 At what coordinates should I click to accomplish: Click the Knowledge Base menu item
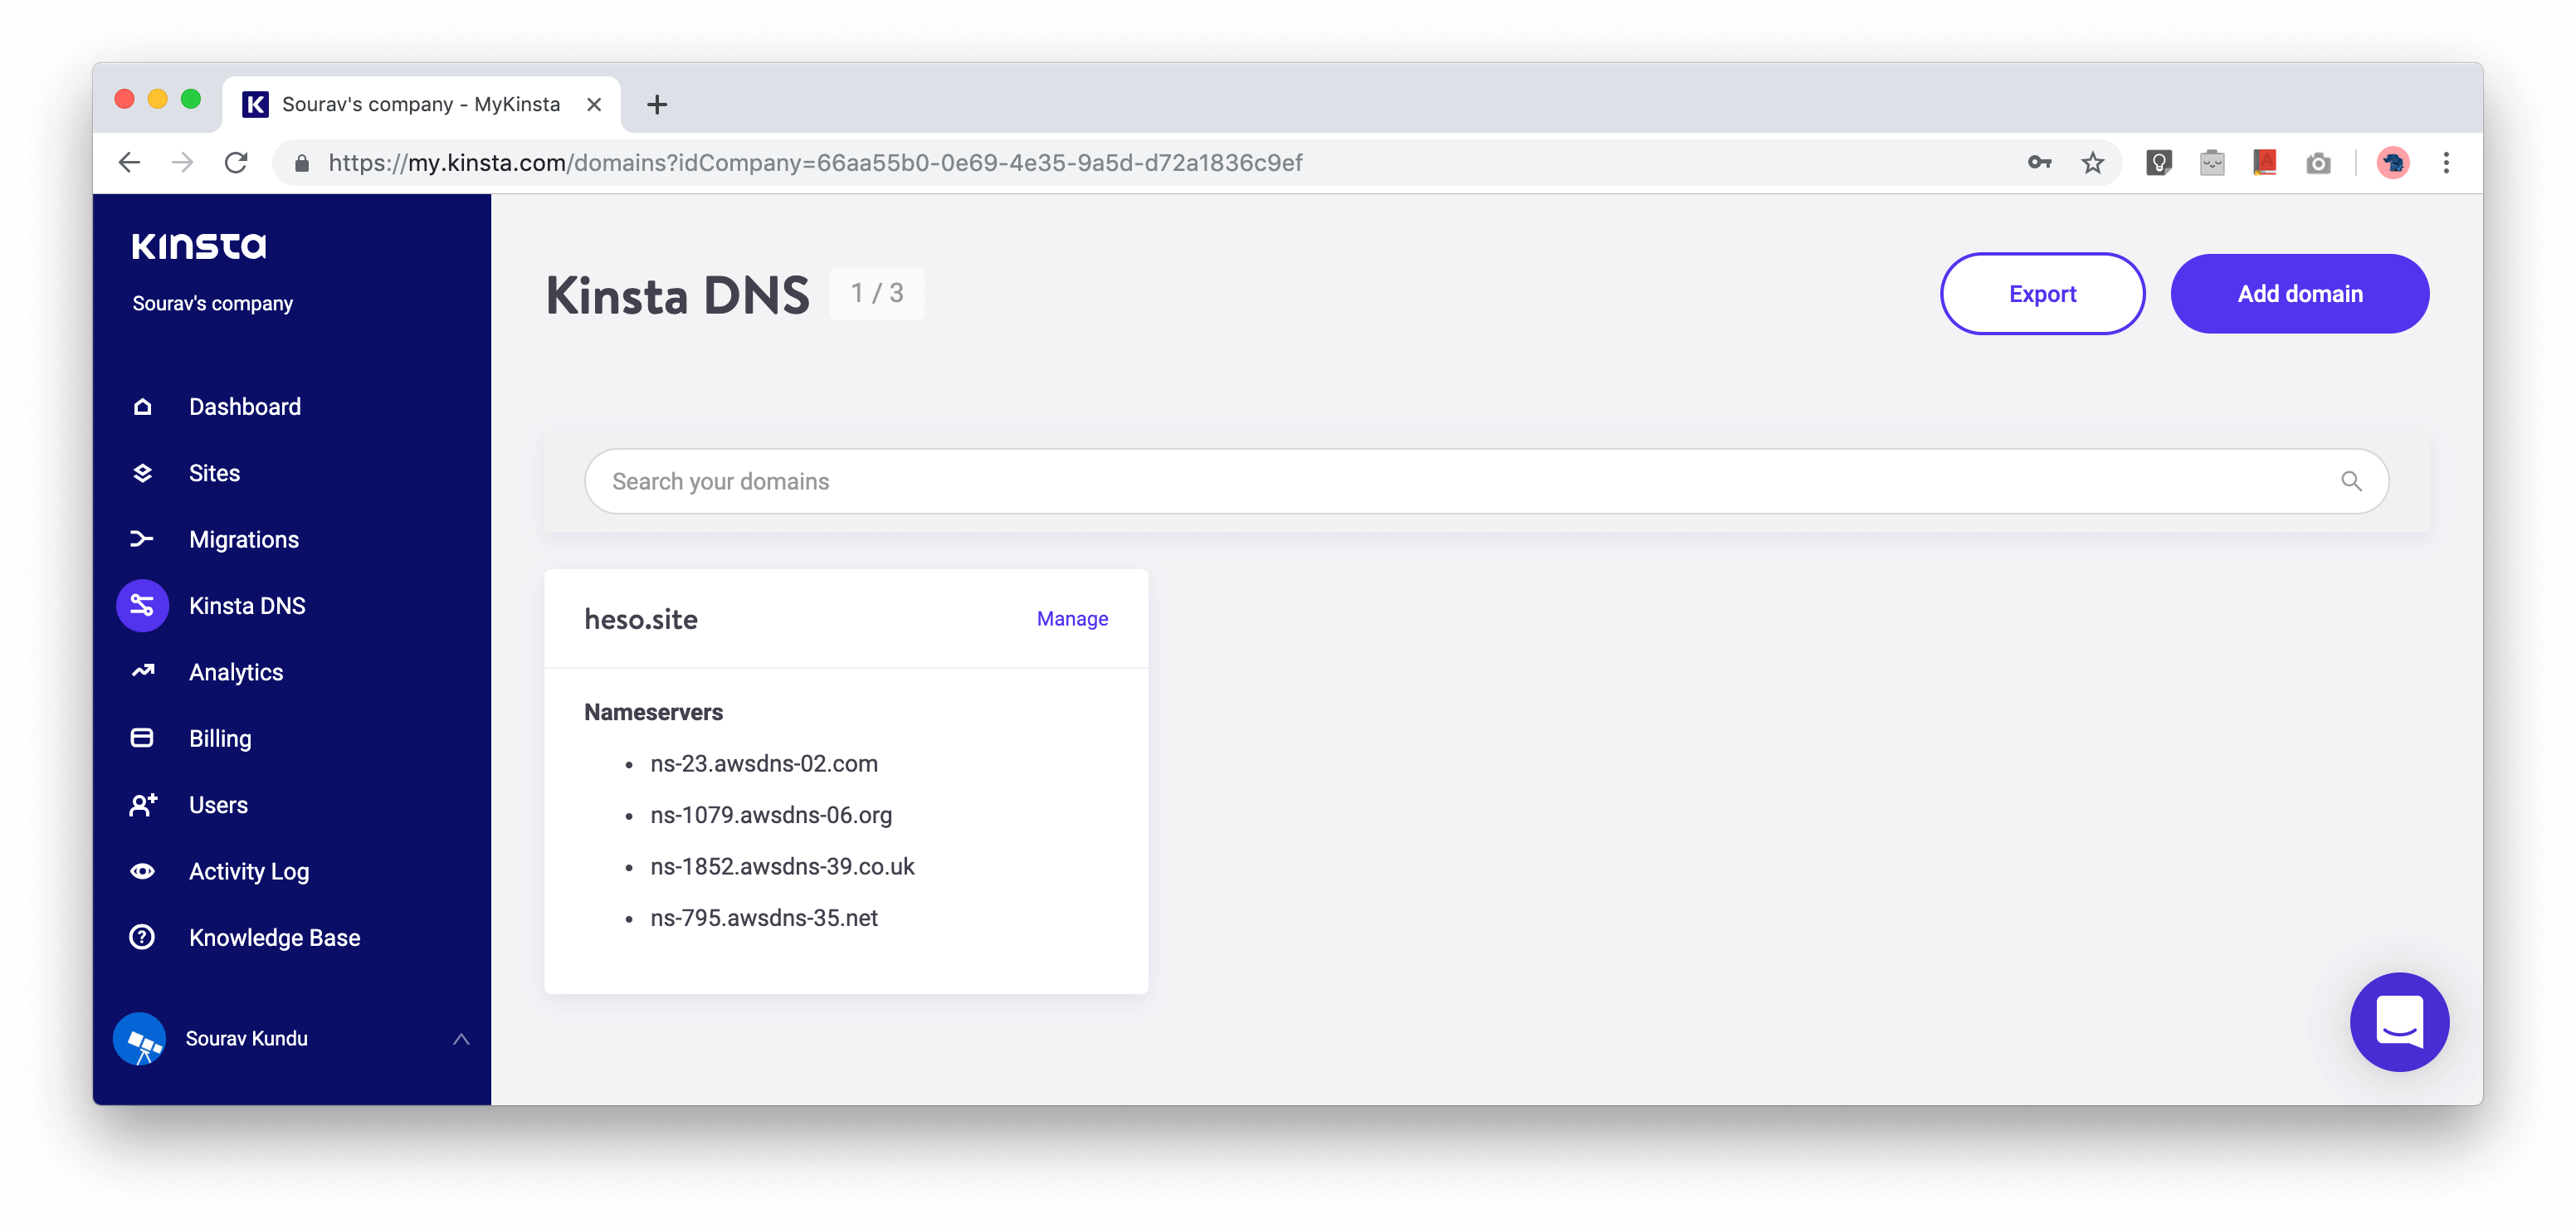click(273, 938)
